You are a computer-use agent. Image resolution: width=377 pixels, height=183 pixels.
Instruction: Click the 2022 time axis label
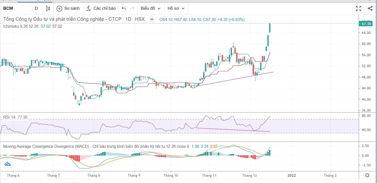pyautogui.click(x=291, y=175)
